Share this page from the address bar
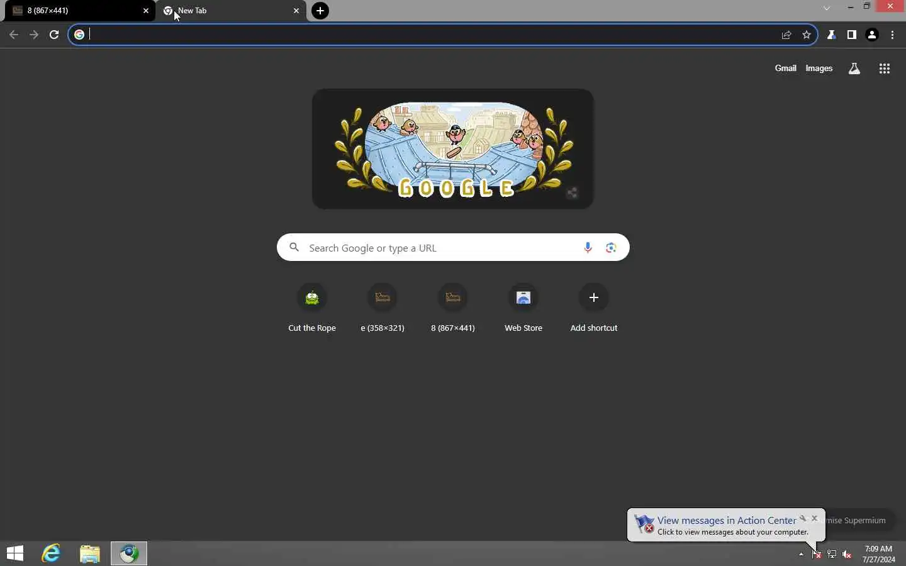The width and height of the screenshot is (906, 566). pyautogui.click(x=786, y=35)
